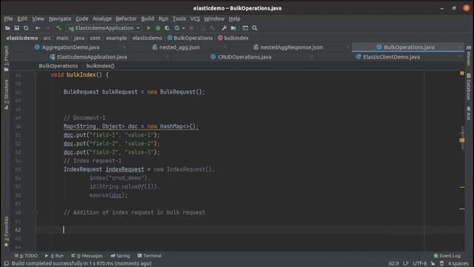
Task: Collapse the bulkIndex method fold marker
Action: coord(36,74)
